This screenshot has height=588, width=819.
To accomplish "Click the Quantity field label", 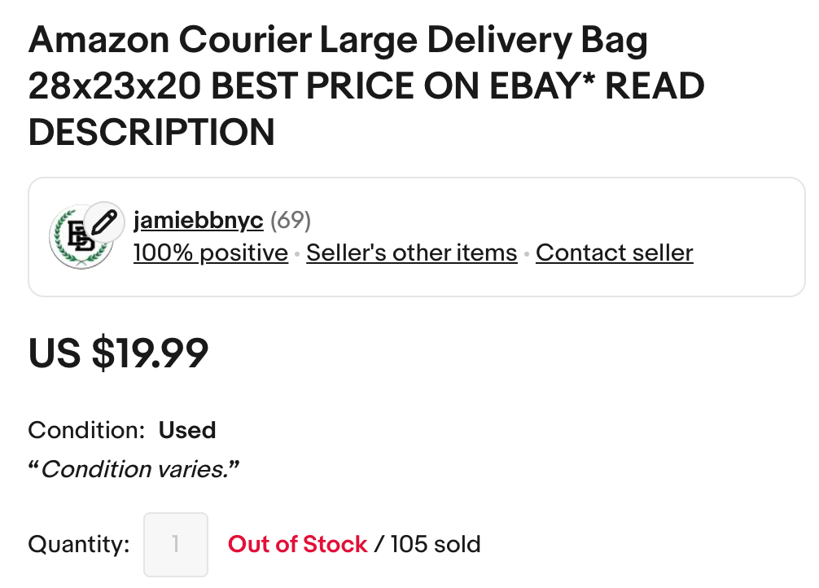I will point(77,544).
